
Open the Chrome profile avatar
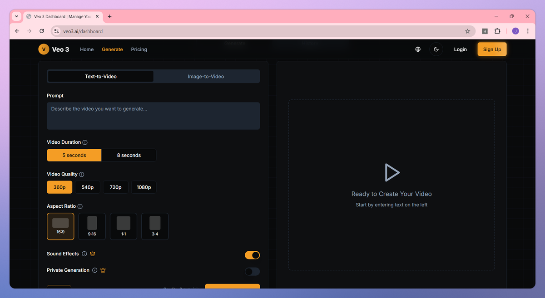coord(515,31)
